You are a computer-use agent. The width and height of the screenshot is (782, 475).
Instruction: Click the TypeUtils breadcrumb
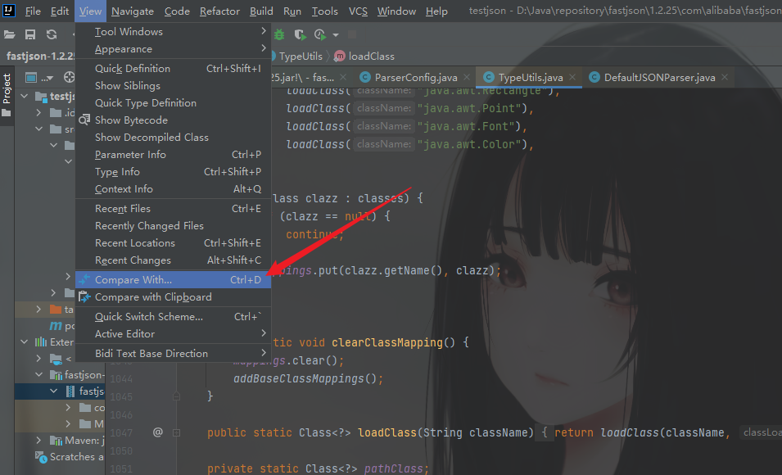tap(301, 56)
